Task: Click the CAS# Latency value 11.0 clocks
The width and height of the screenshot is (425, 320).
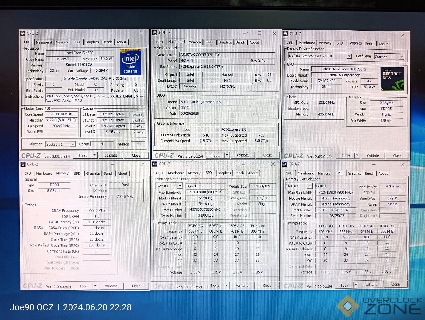Action: click(x=97, y=222)
